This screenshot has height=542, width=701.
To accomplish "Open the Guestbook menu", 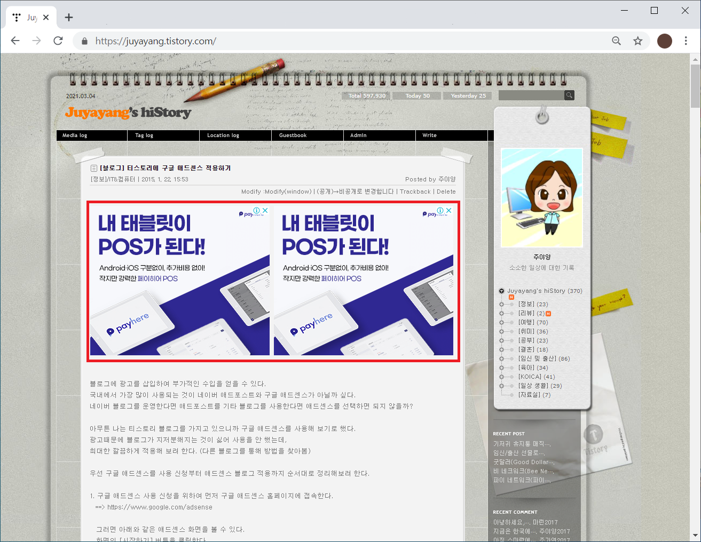I will (x=293, y=135).
